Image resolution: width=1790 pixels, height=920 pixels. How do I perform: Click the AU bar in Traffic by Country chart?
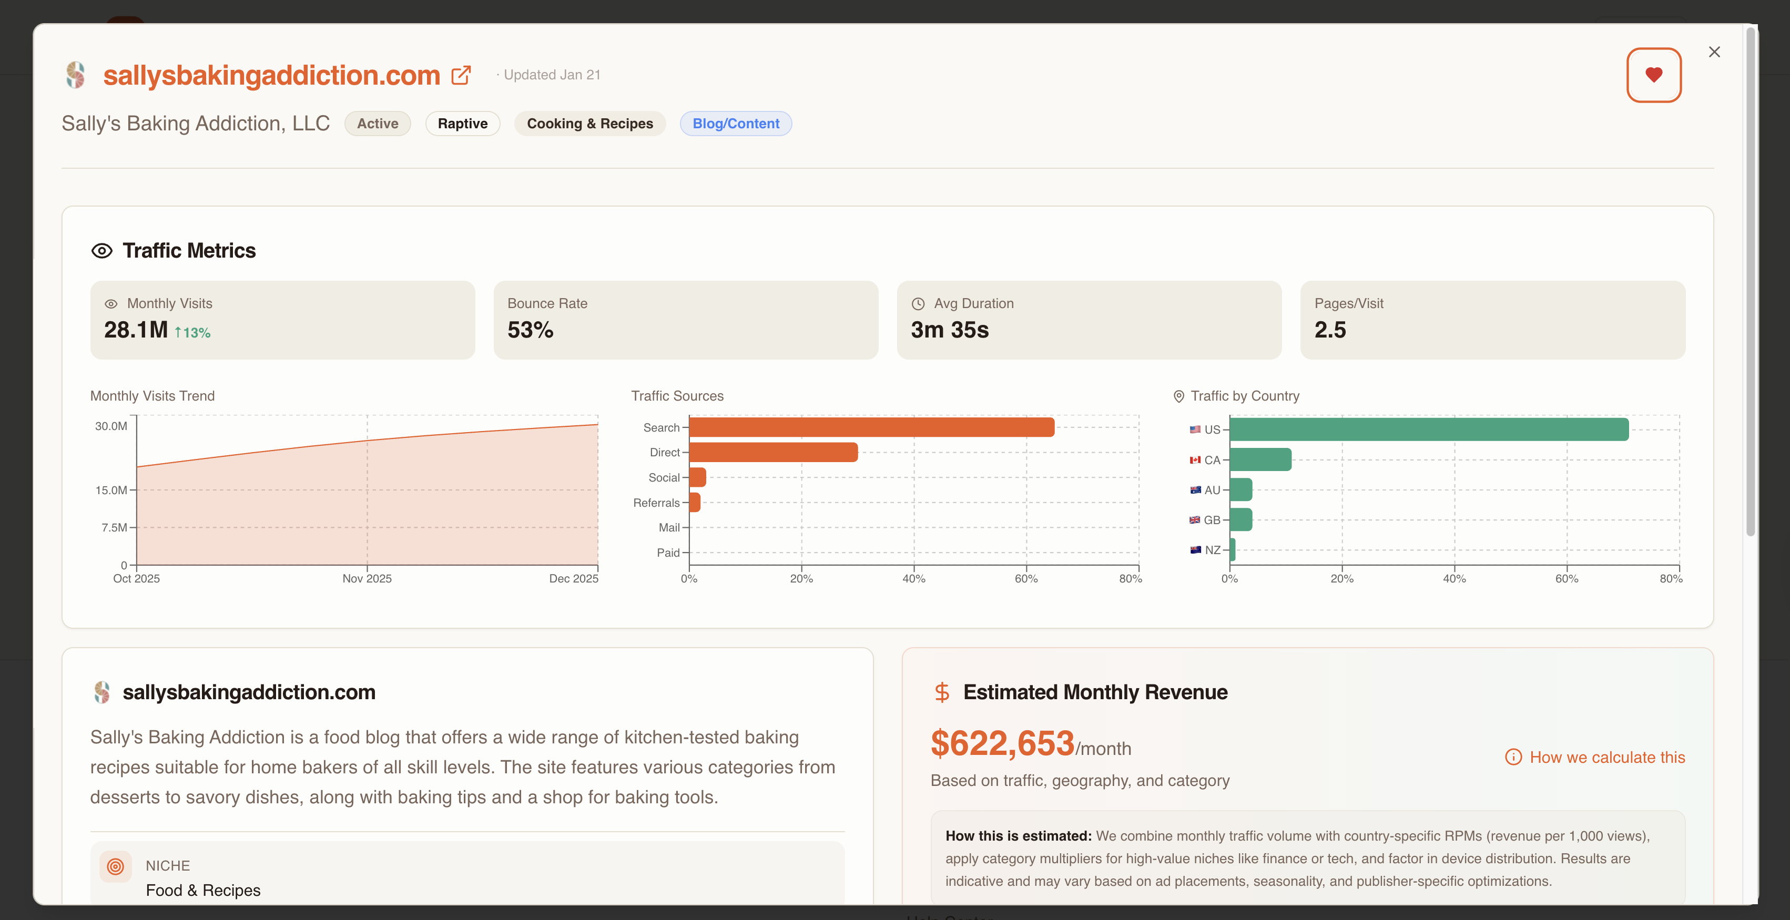click(x=1241, y=490)
